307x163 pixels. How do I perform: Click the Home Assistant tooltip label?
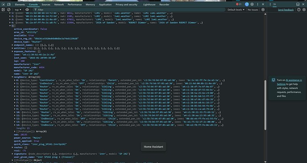tap(153, 147)
